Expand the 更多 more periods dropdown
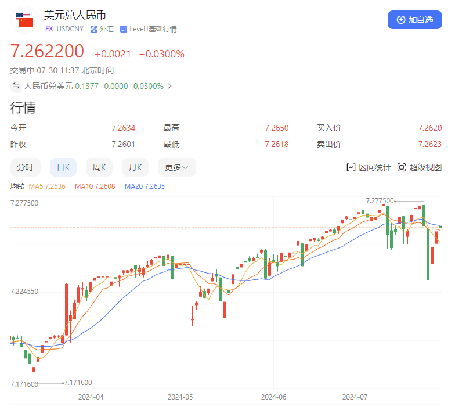This screenshot has height=410, width=455. [176, 167]
